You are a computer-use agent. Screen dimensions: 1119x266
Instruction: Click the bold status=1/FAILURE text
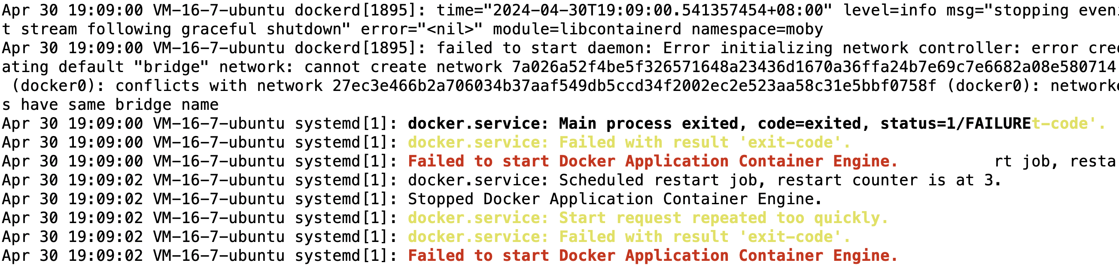coord(955,124)
